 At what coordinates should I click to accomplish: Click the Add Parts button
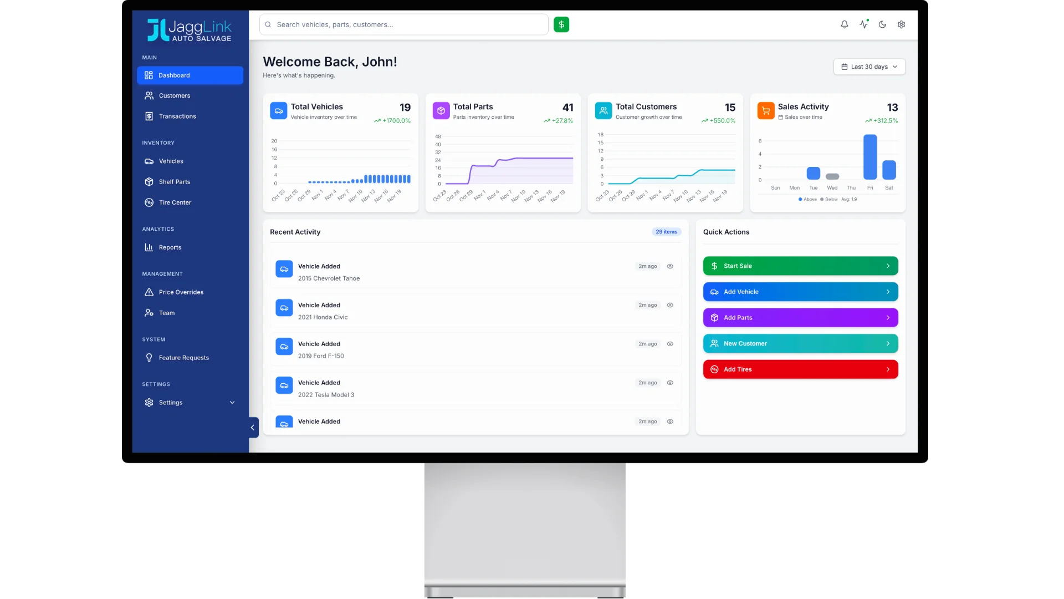click(x=800, y=318)
